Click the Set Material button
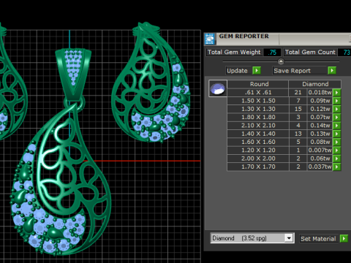 point(319,239)
